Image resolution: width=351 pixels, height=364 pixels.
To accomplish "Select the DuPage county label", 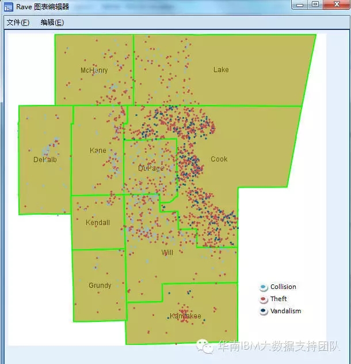I will click(x=151, y=168).
